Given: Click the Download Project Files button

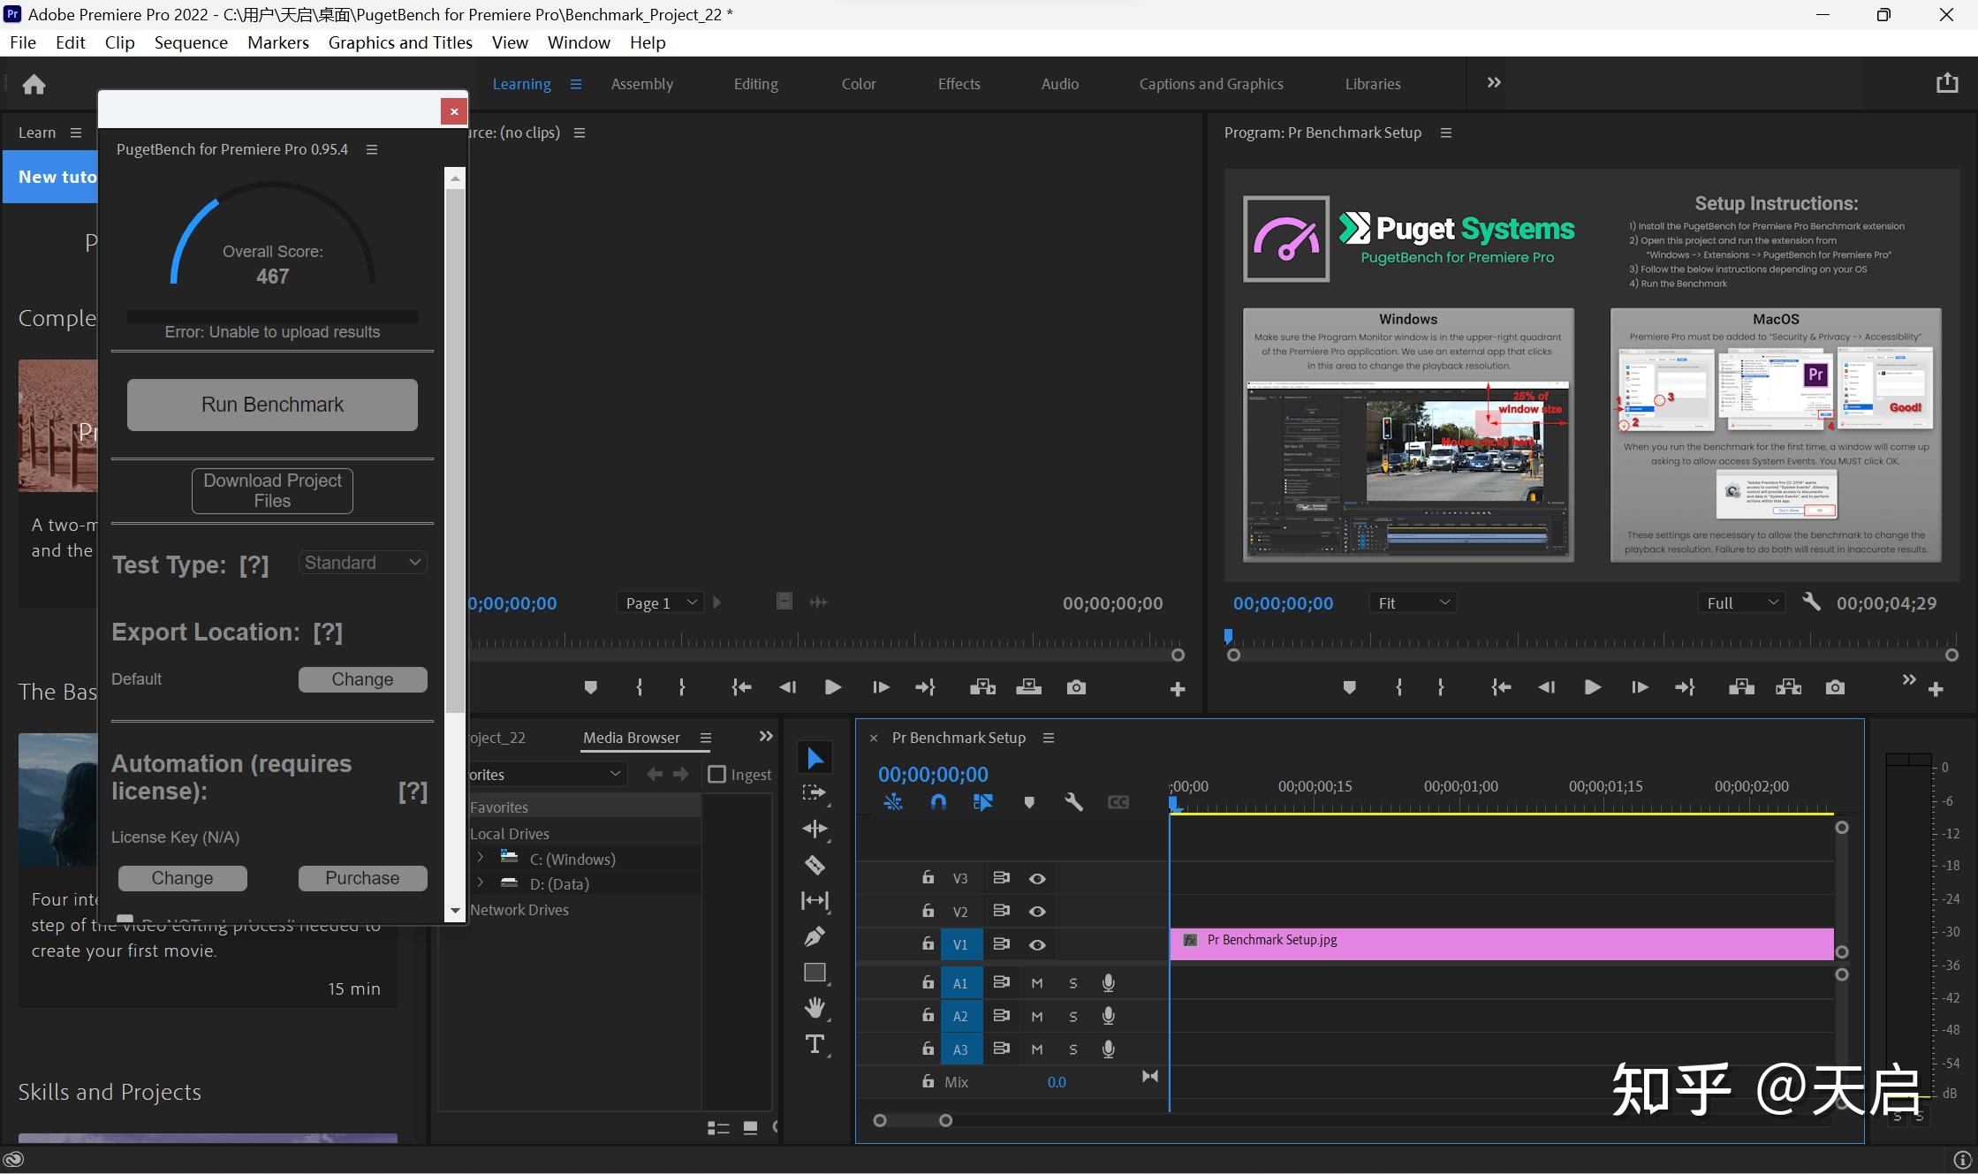Looking at the screenshot, I should point(272,490).
